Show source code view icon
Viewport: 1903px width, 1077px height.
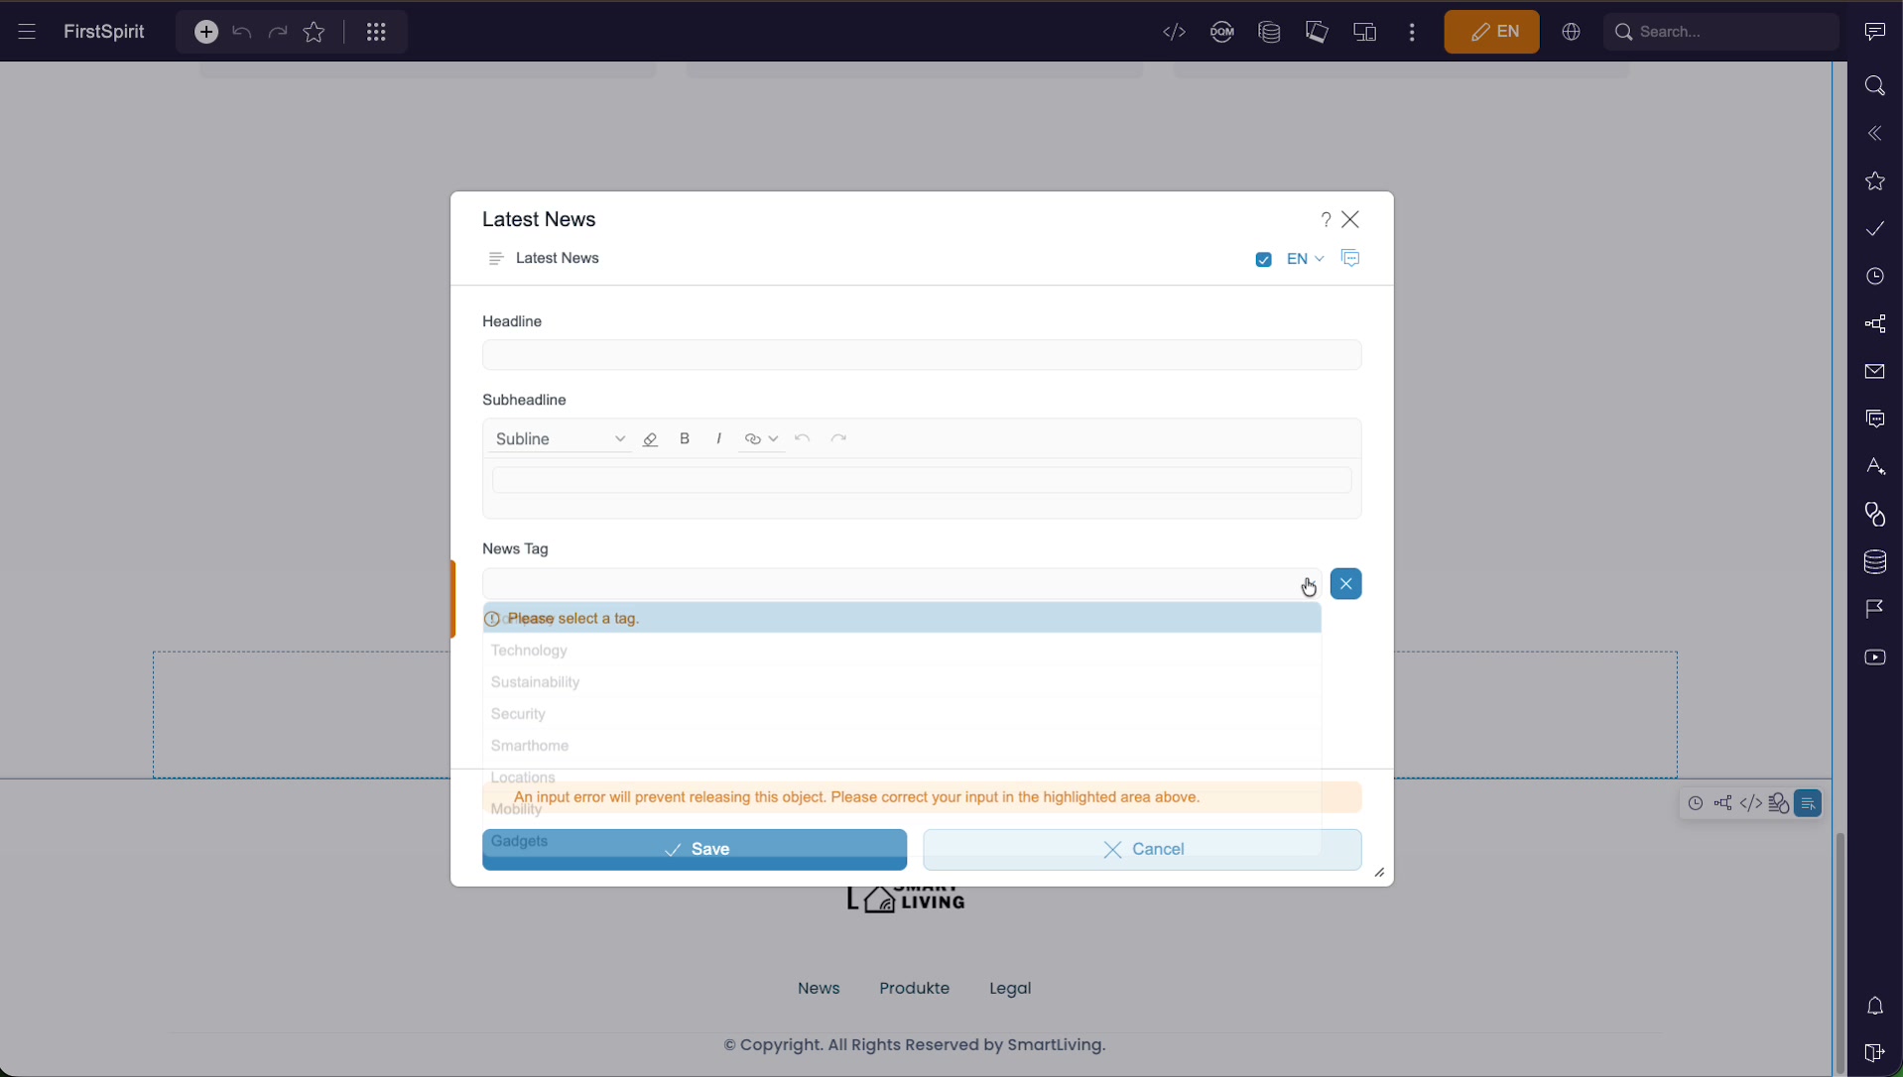[x=1175, y=32]
